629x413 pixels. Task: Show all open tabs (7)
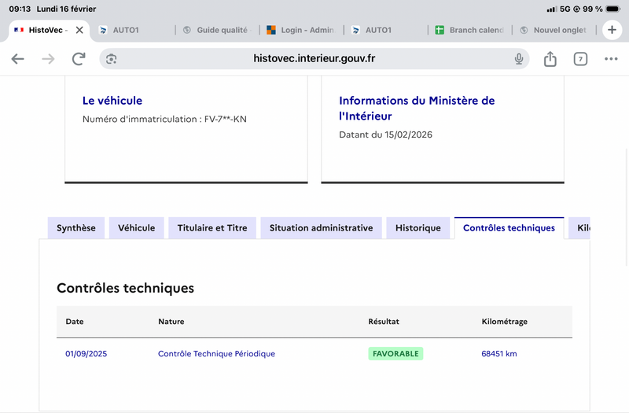(x=580, y=59)
